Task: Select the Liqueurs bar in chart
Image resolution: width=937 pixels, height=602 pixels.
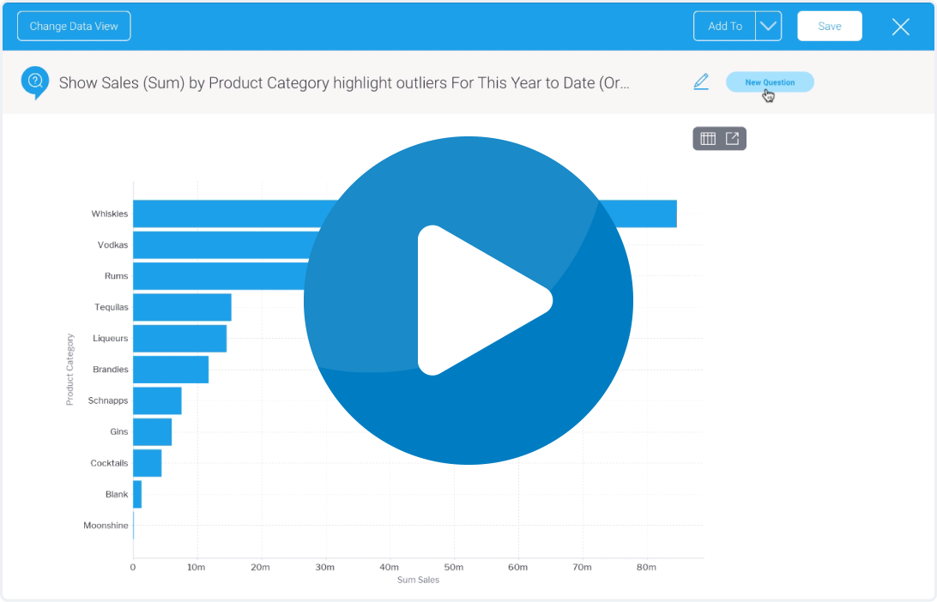Action: pos(180,338)
